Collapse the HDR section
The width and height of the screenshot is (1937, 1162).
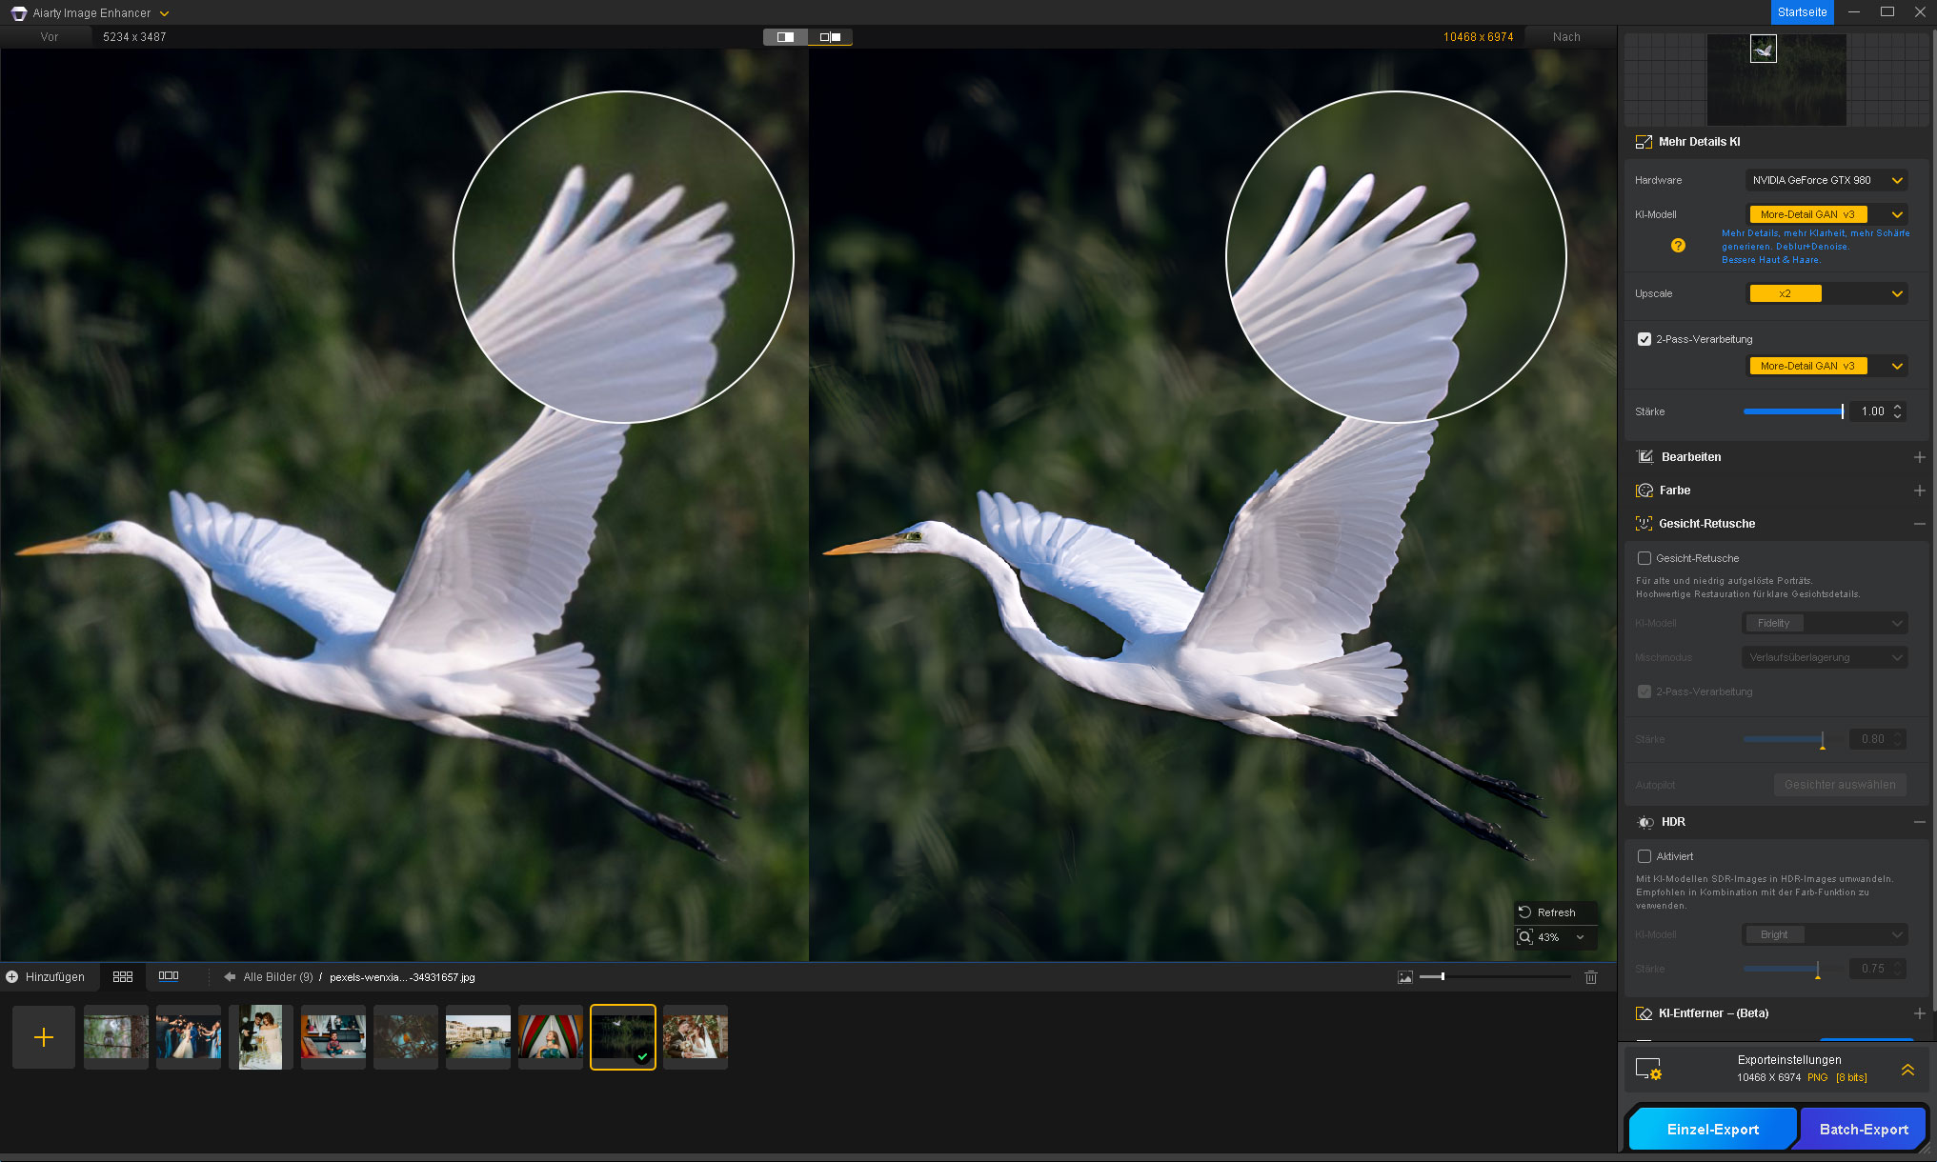pyautogui.click(x=1919, y=822)
